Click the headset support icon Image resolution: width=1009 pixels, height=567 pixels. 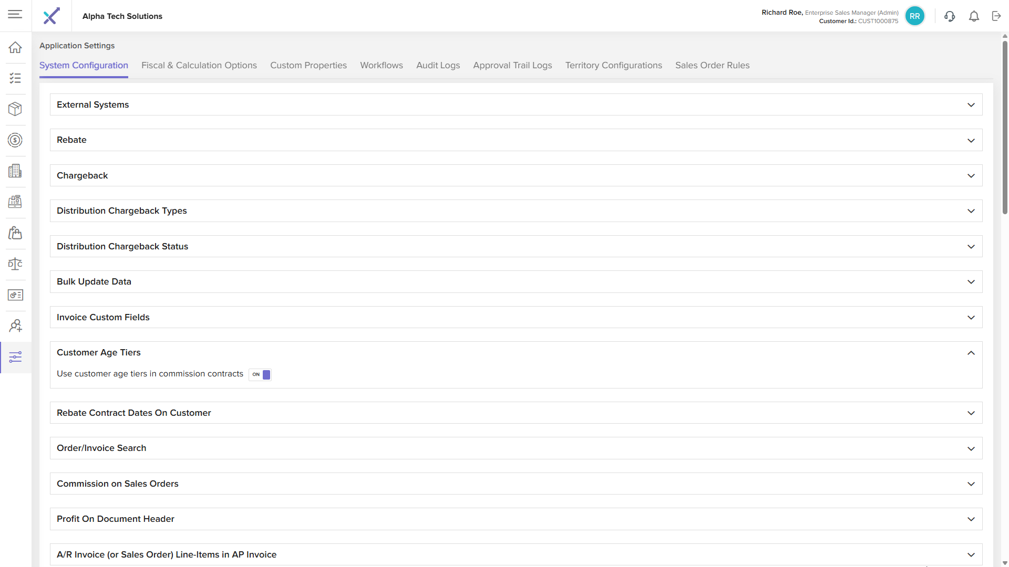[x=949, y=16]
